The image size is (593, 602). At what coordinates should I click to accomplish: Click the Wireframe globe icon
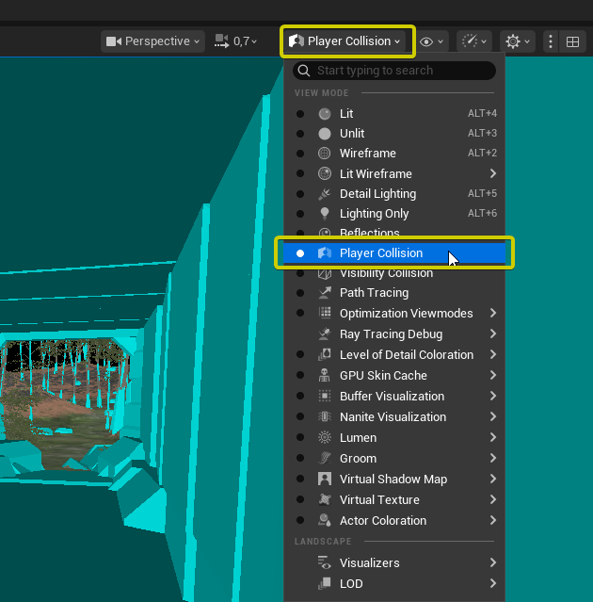point(325,154)
